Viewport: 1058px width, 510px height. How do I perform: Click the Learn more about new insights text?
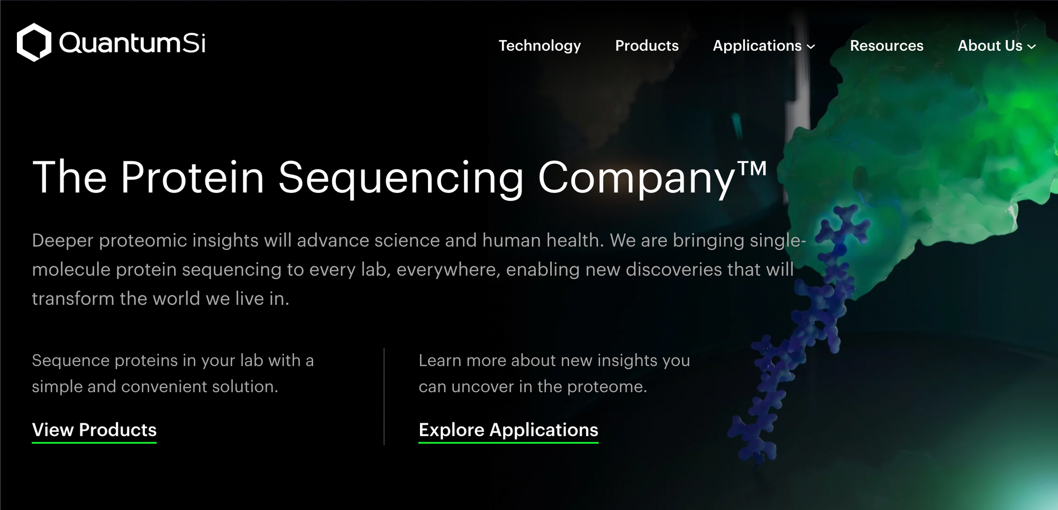coord(554,373)
